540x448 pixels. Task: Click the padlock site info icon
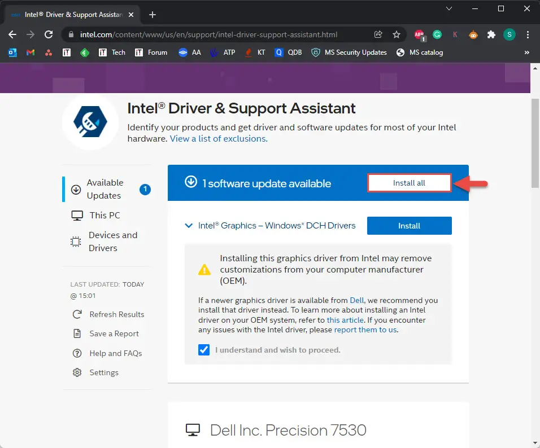pyautogui.click(x=71, y=34)
